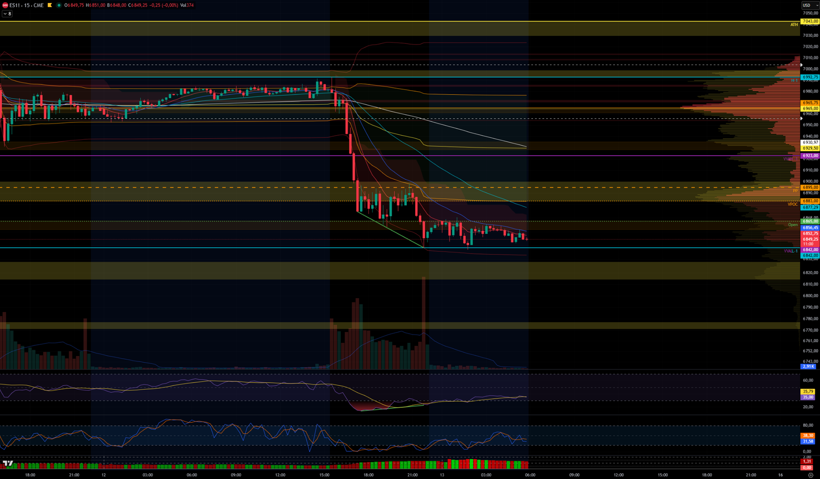
Task: Click the cyan 6992,75 price tag
Action: click(x=810, y=77)
